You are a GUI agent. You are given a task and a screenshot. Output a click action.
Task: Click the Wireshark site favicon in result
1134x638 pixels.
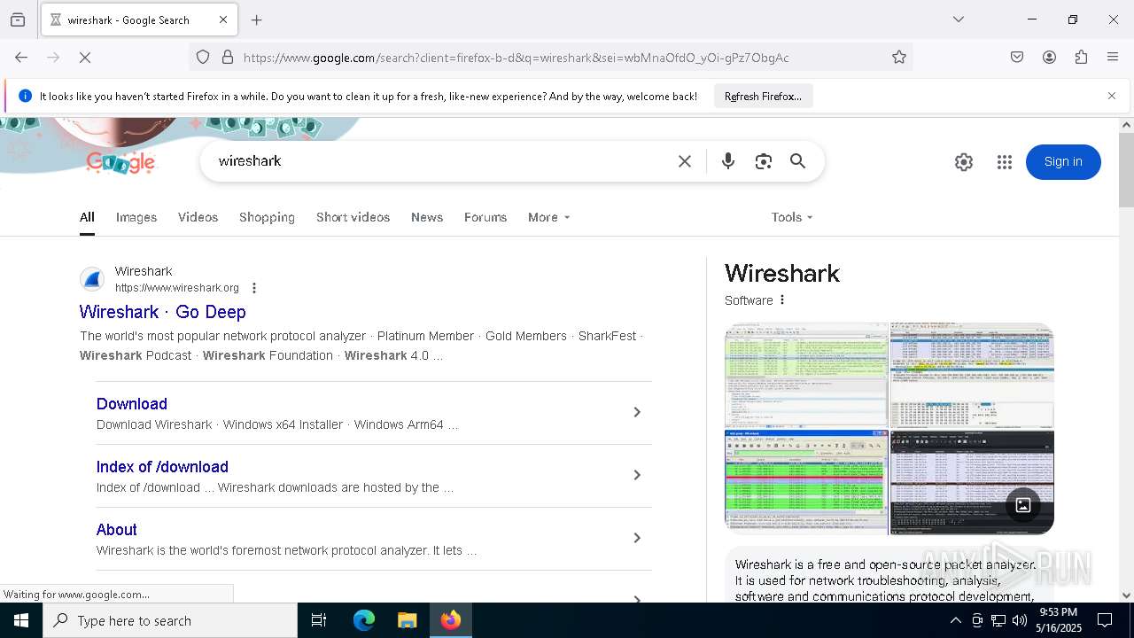coord(92,279)
